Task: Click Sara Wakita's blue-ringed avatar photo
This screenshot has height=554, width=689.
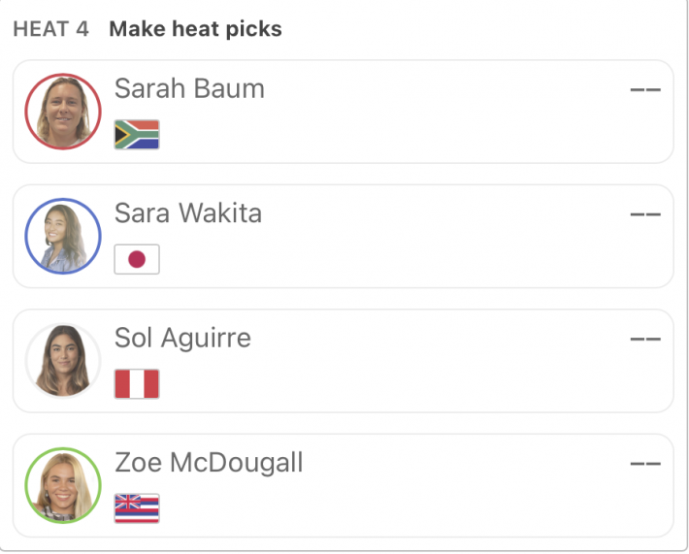Action: tap(63, 237)
